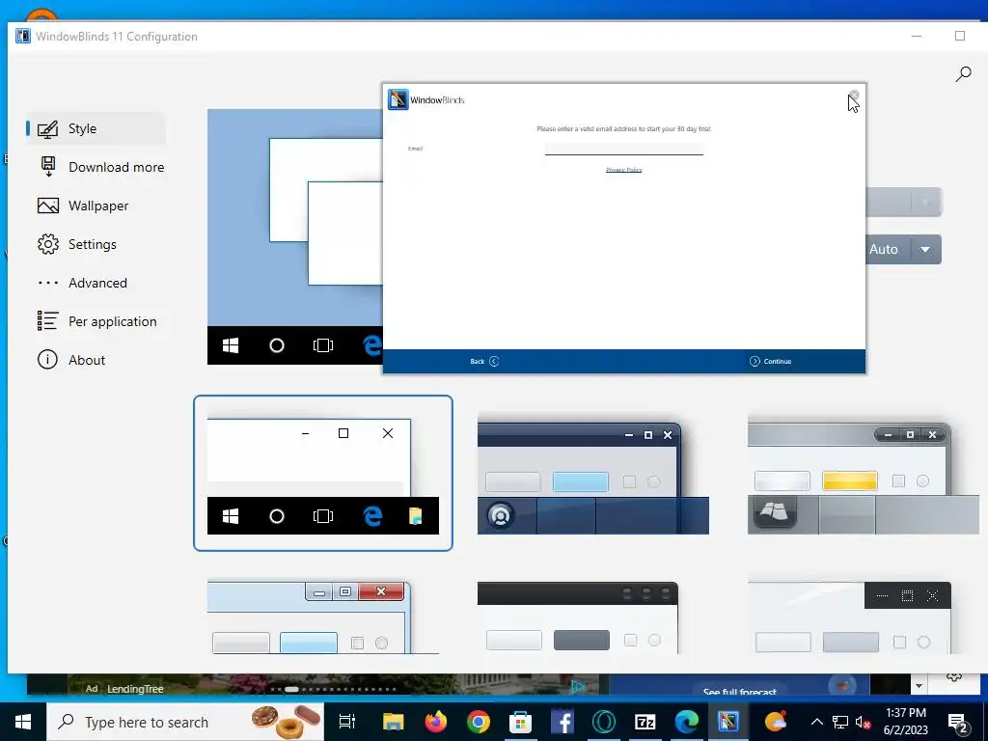The height and width of the screenshot is (741, 988).
Task: Launch Google Chrome from taskbar
Action: [479, 722]
